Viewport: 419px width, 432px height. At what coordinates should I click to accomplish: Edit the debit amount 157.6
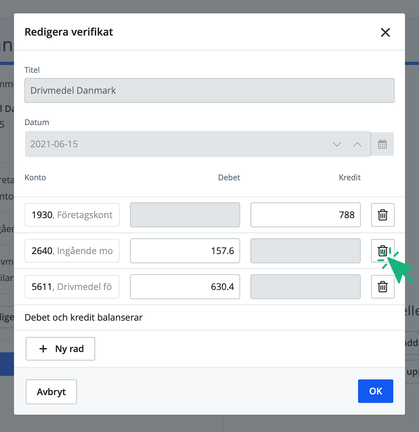click(185, 251)
